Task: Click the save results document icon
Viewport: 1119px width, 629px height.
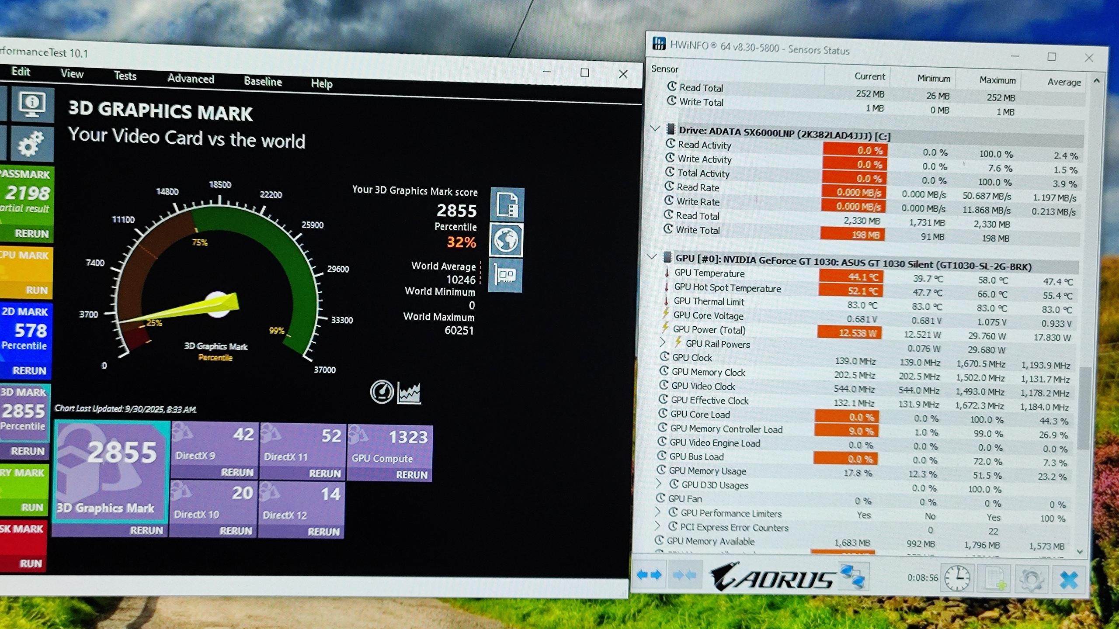Action: [507, 204]
